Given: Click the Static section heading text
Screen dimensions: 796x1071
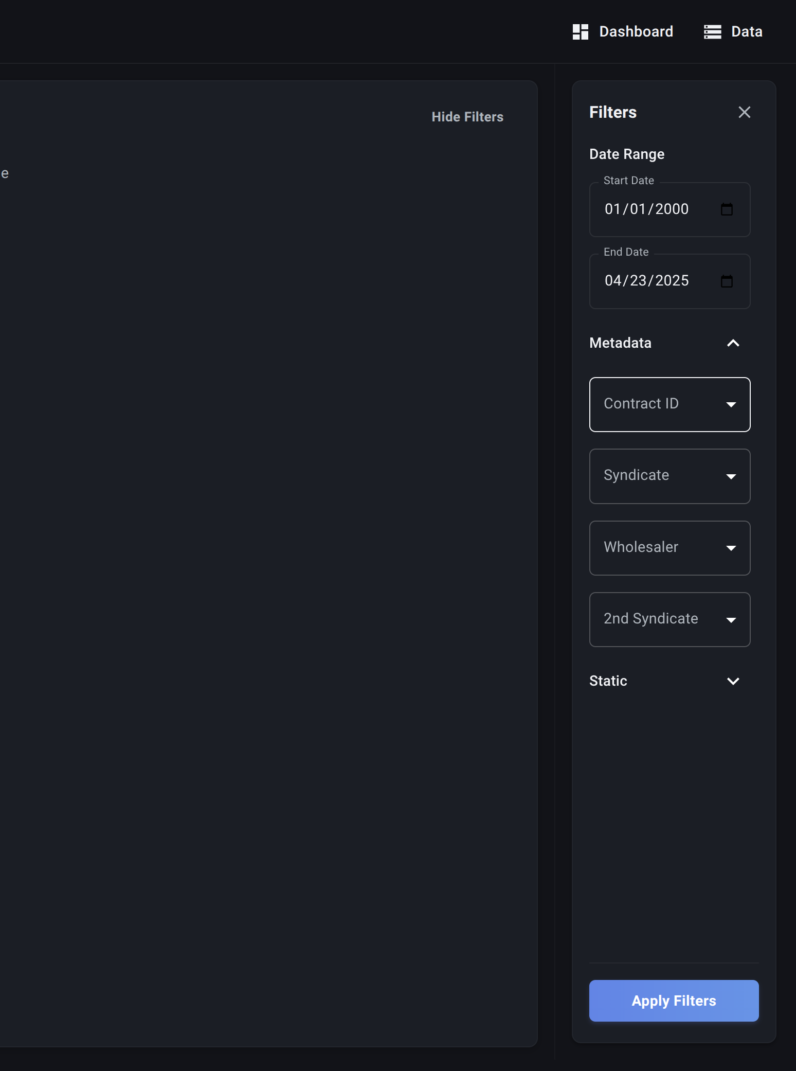Looking at the screenshot, I should 608,681.
